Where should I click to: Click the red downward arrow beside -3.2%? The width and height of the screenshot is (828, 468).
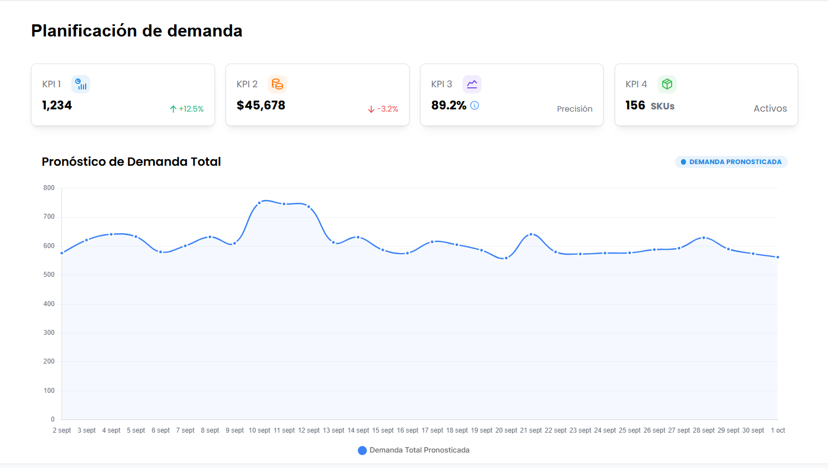pos(370,109)
